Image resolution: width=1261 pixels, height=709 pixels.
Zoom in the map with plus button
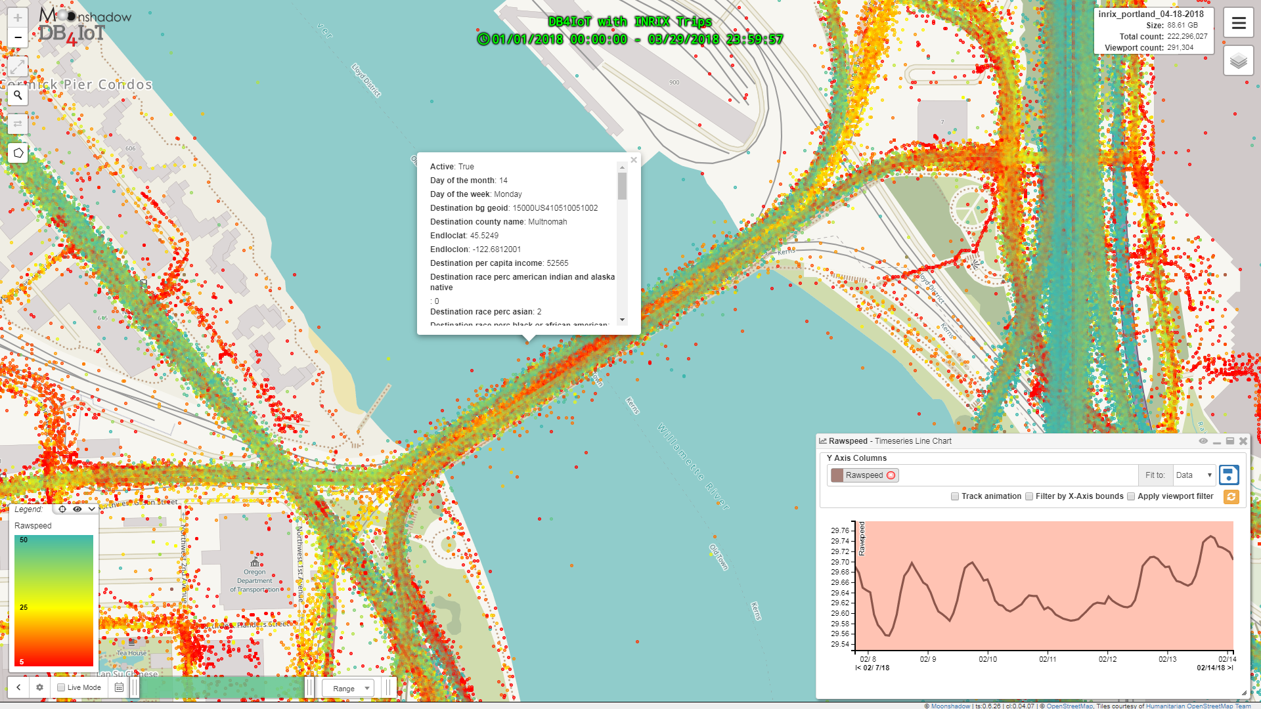(x=18, y=18)
